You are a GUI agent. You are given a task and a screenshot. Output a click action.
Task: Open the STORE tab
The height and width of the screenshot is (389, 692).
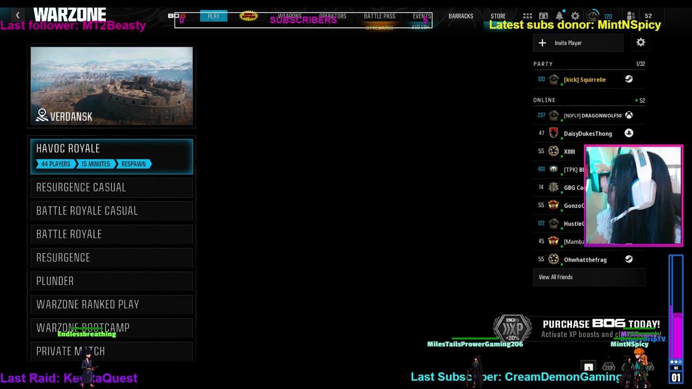click(x=498, y=16)
